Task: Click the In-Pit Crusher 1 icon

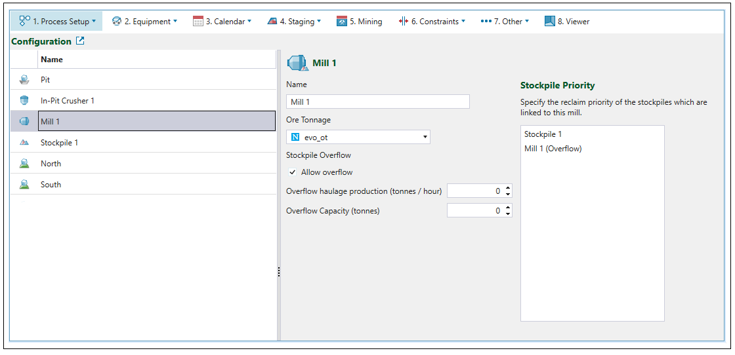Action: click(x=24, y=101)
